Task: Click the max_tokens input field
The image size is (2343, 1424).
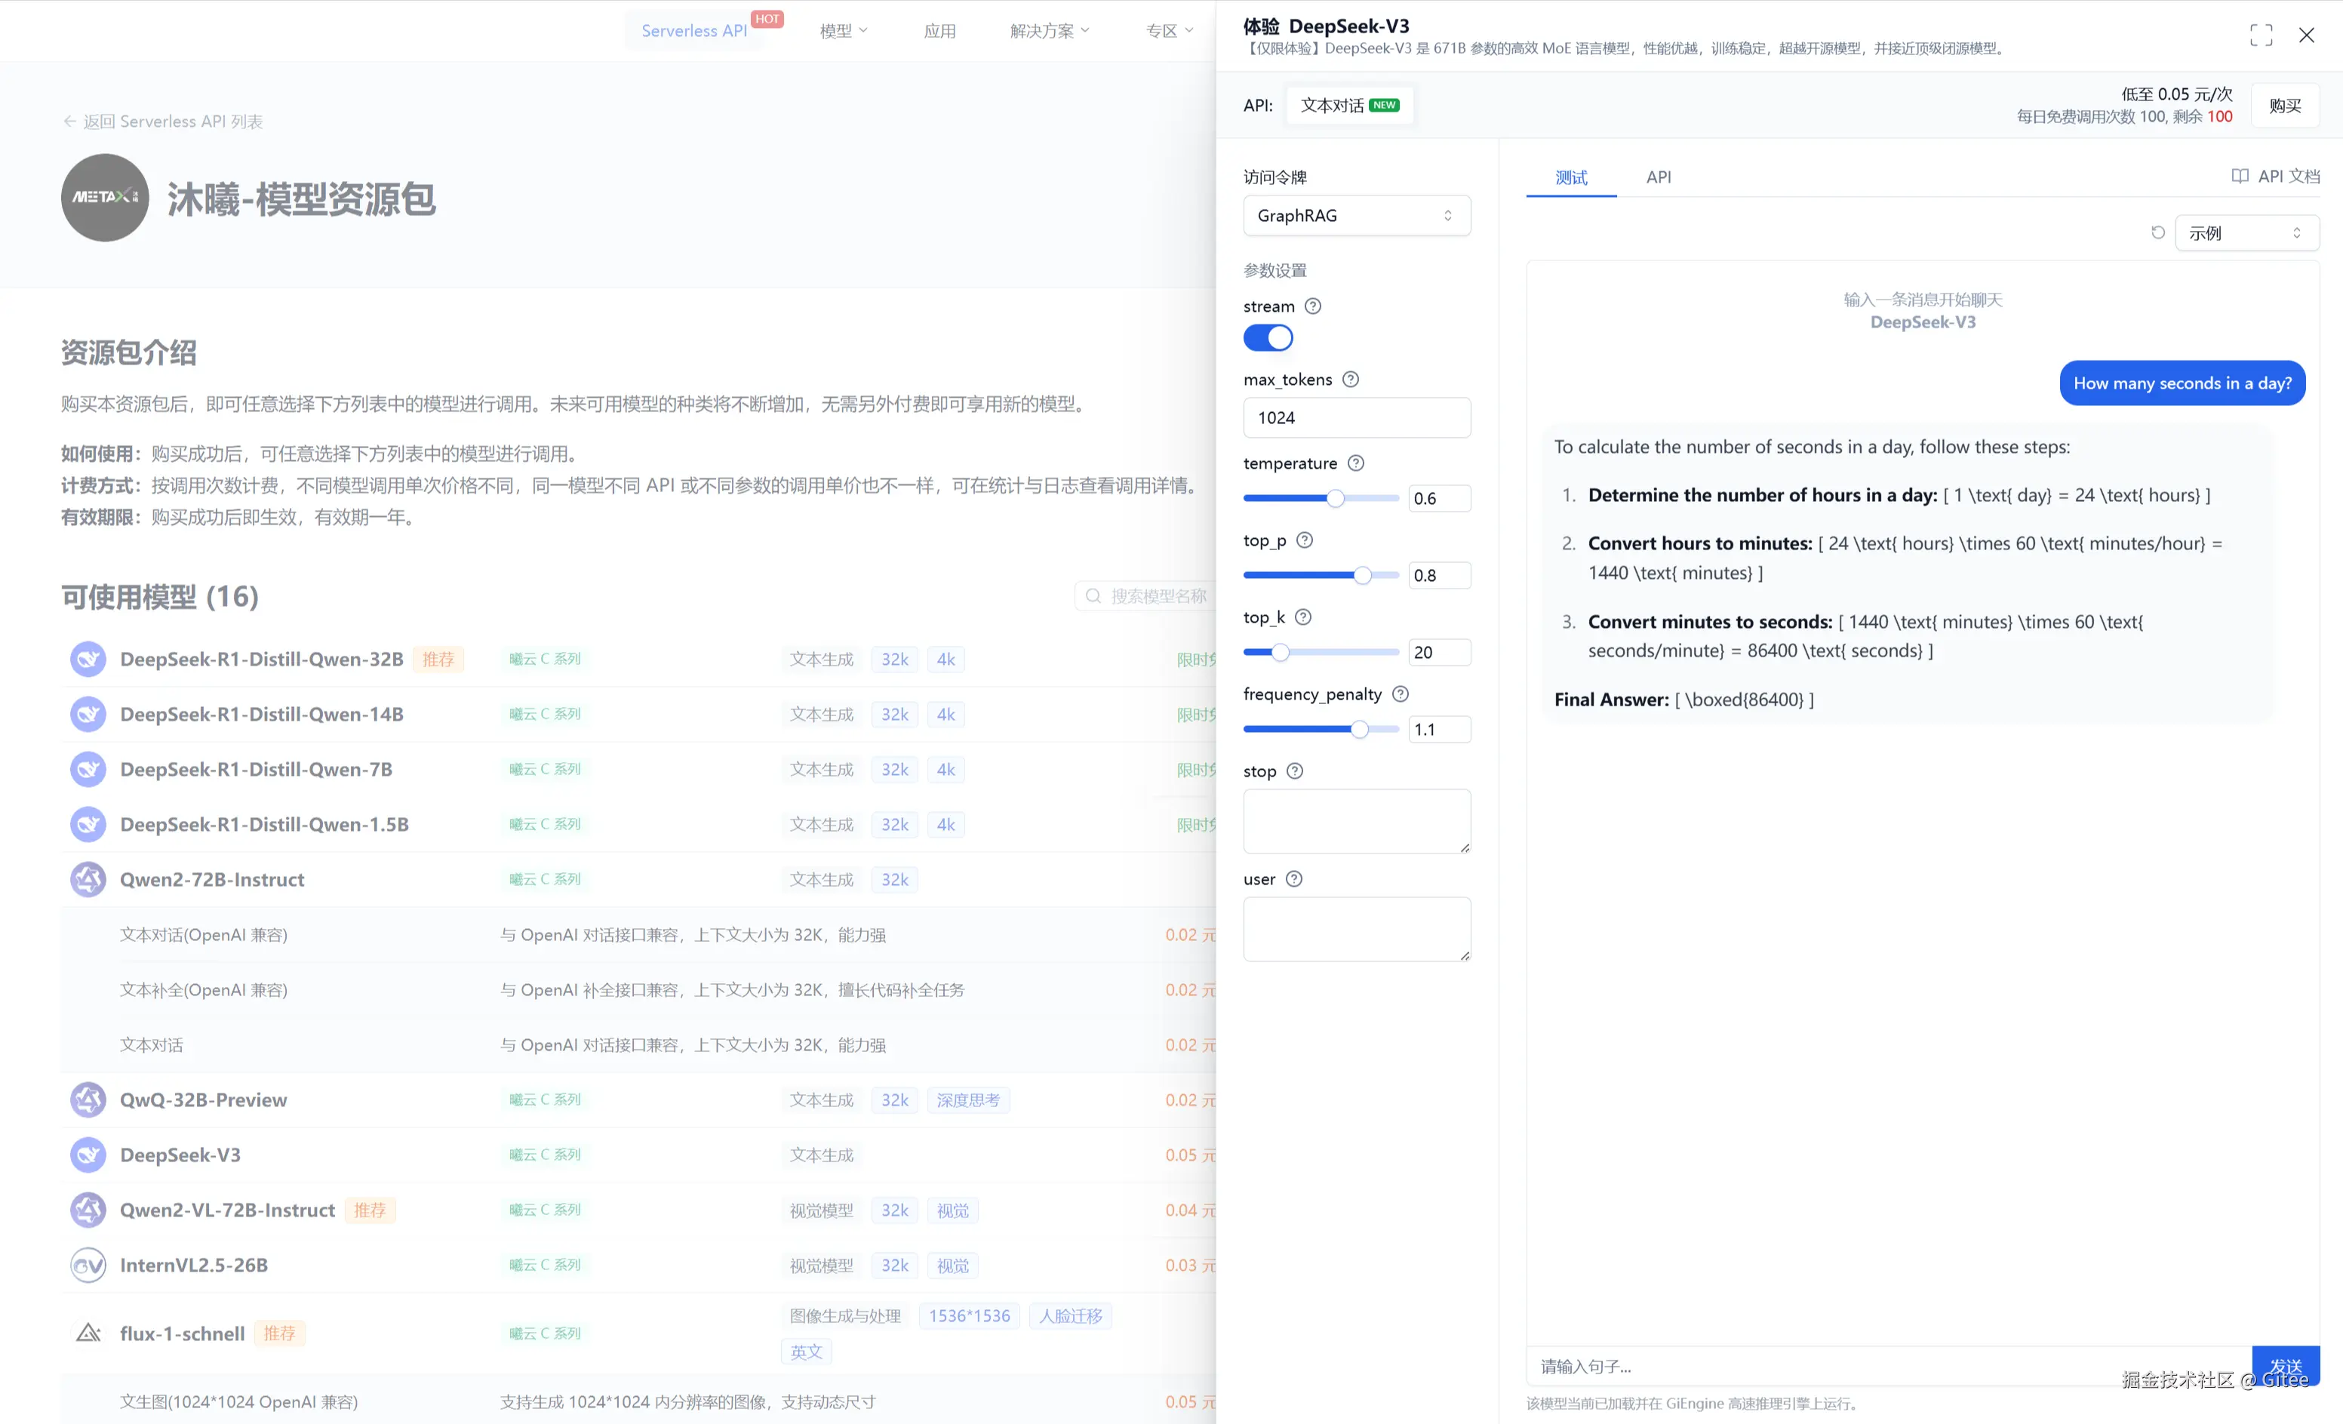Action: tap(1356, 417)
